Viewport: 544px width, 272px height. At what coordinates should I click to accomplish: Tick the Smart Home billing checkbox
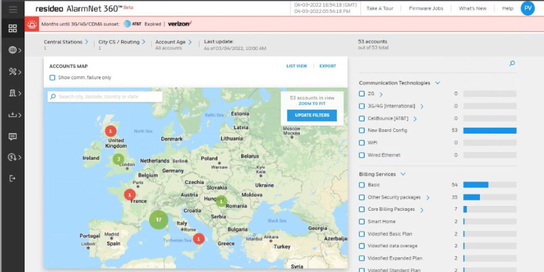pyautogui.click(x=362, y=221)
